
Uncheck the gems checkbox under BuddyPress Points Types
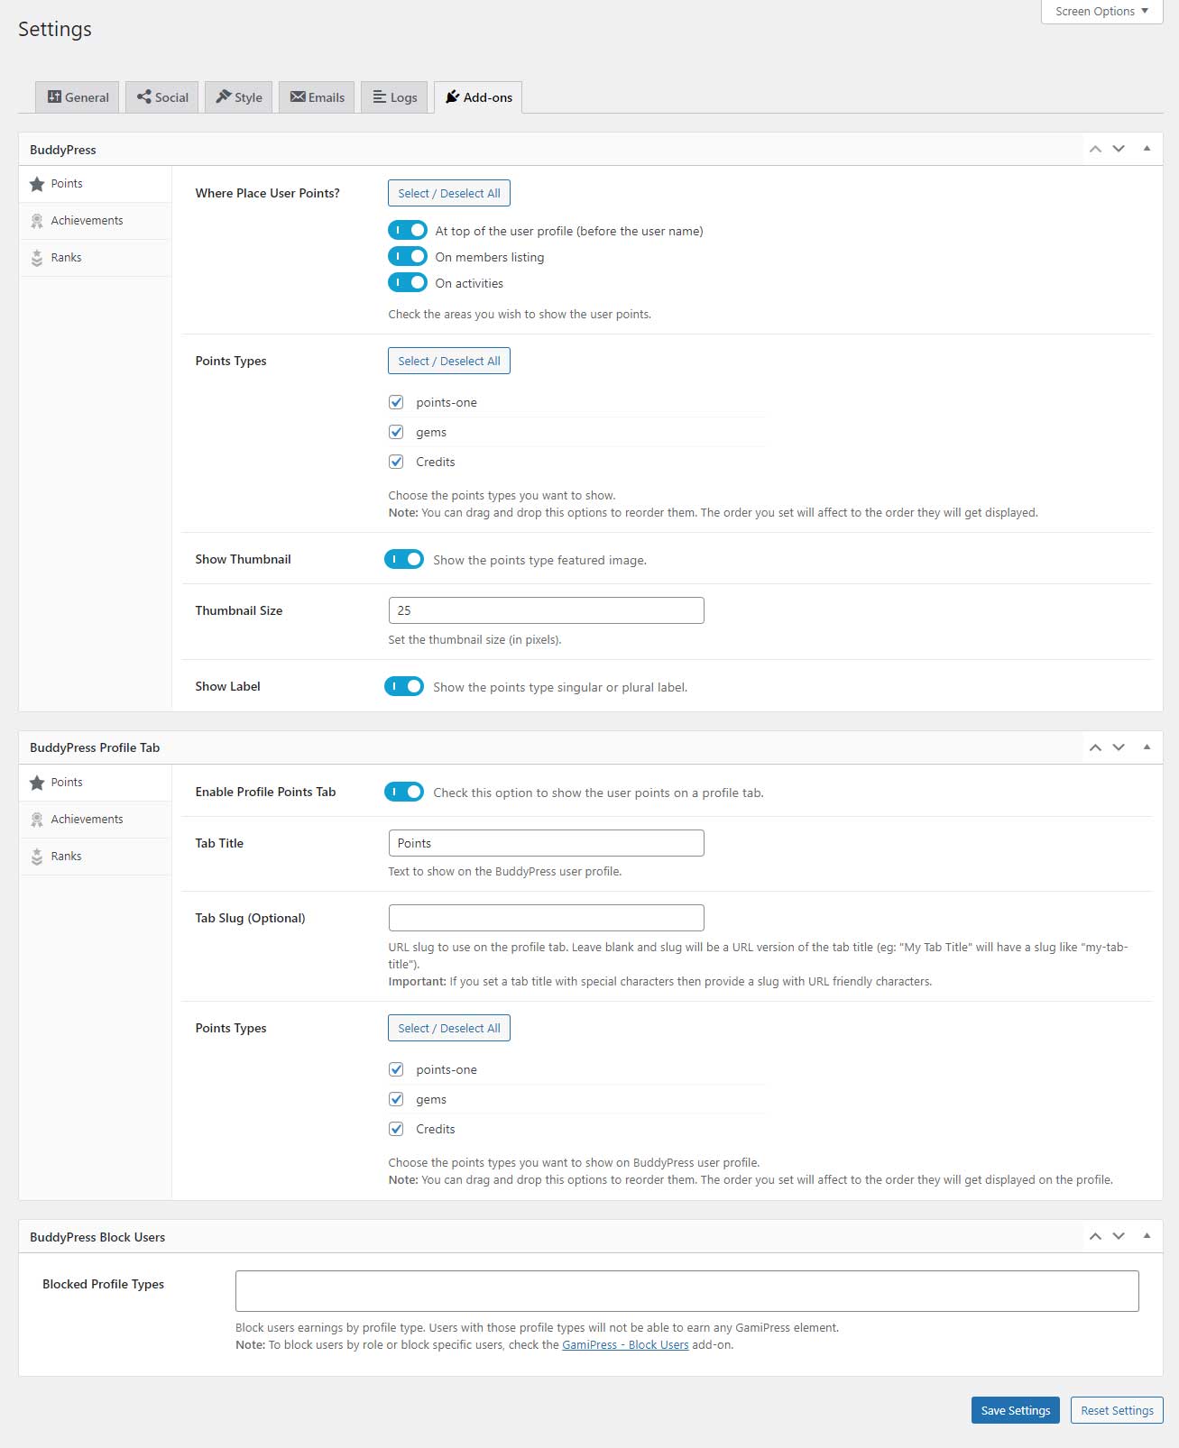[x=396, y=432]
